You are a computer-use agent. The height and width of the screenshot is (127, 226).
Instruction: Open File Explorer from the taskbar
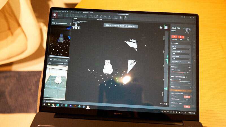pos(49,104)
